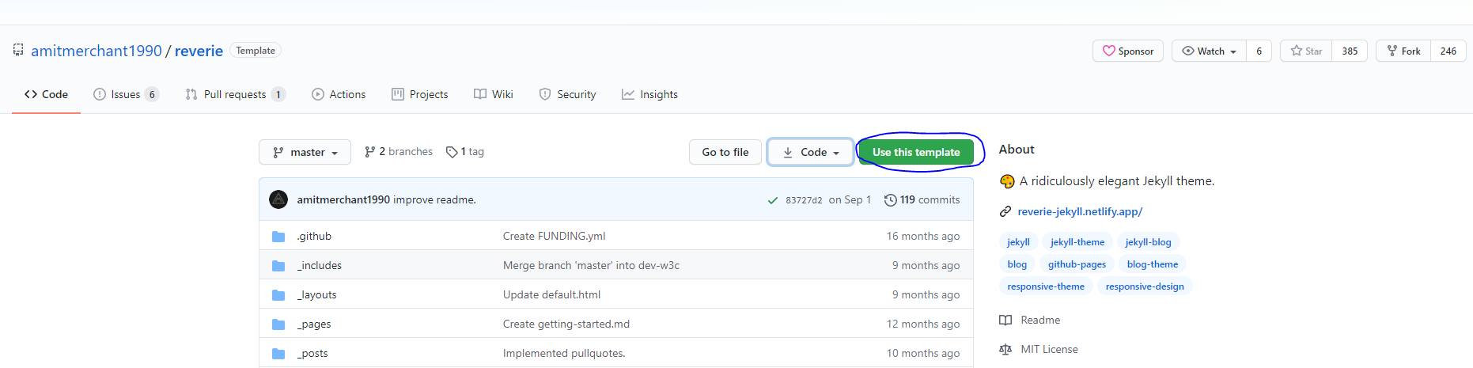Click the repository template icon beside amitmerchant1990
Screen dimensions: 1473x368
[18, 50]
